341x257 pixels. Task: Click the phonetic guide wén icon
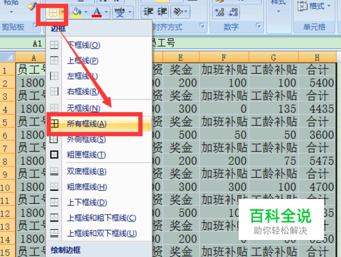[120, 12]
